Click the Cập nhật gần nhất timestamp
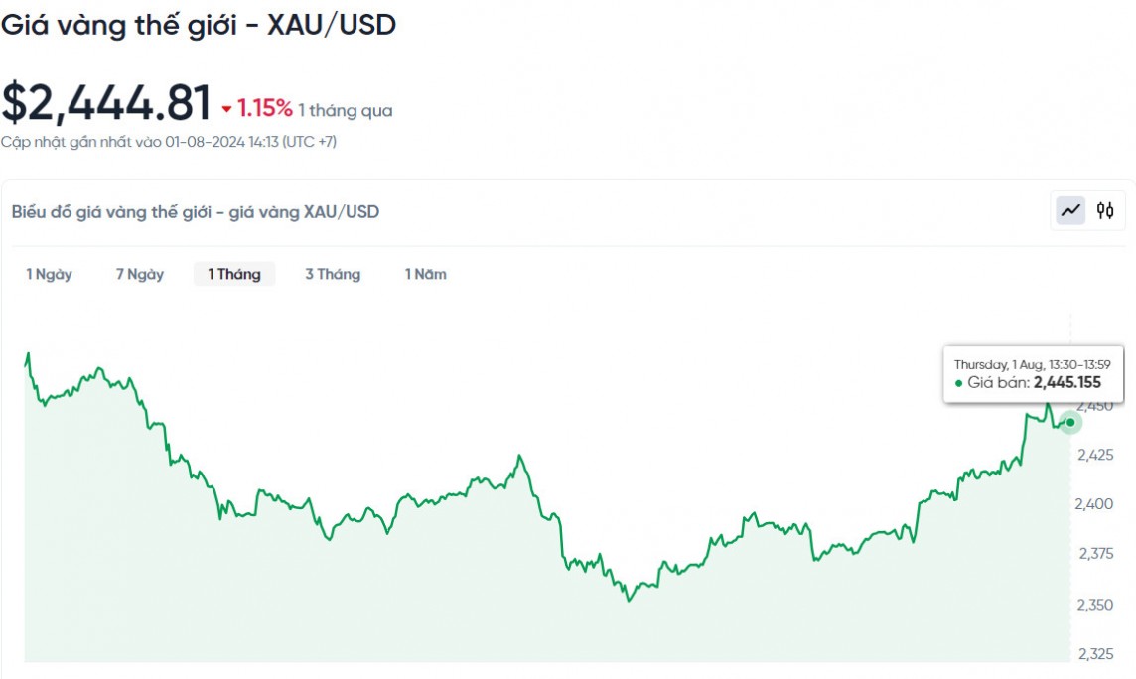 169,142
